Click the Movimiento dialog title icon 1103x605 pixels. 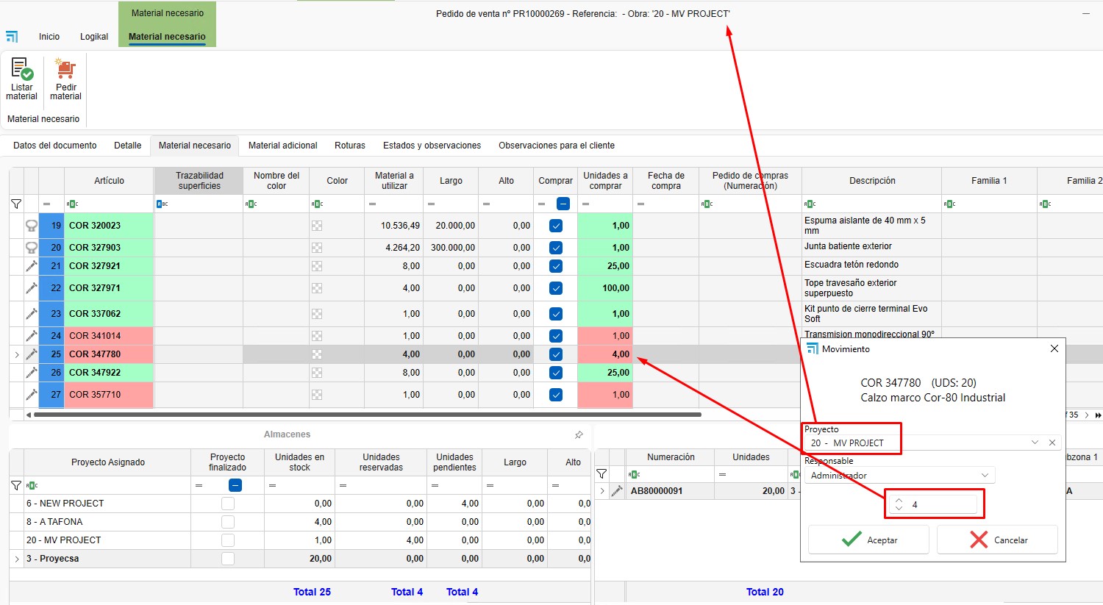pos(813,348)
